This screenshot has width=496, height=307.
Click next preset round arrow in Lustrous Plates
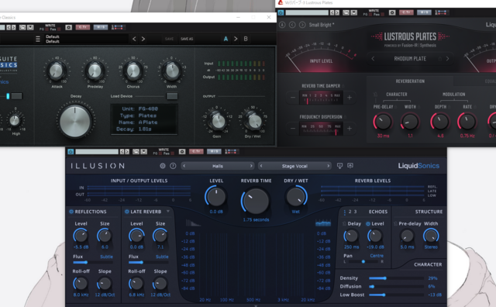pos(302,25)
